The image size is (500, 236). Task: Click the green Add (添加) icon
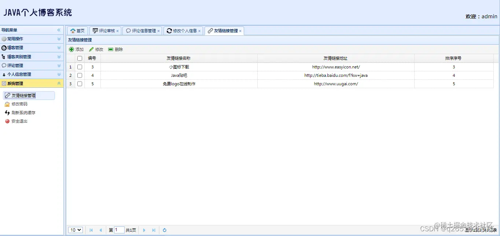click(x=71, y=49)
